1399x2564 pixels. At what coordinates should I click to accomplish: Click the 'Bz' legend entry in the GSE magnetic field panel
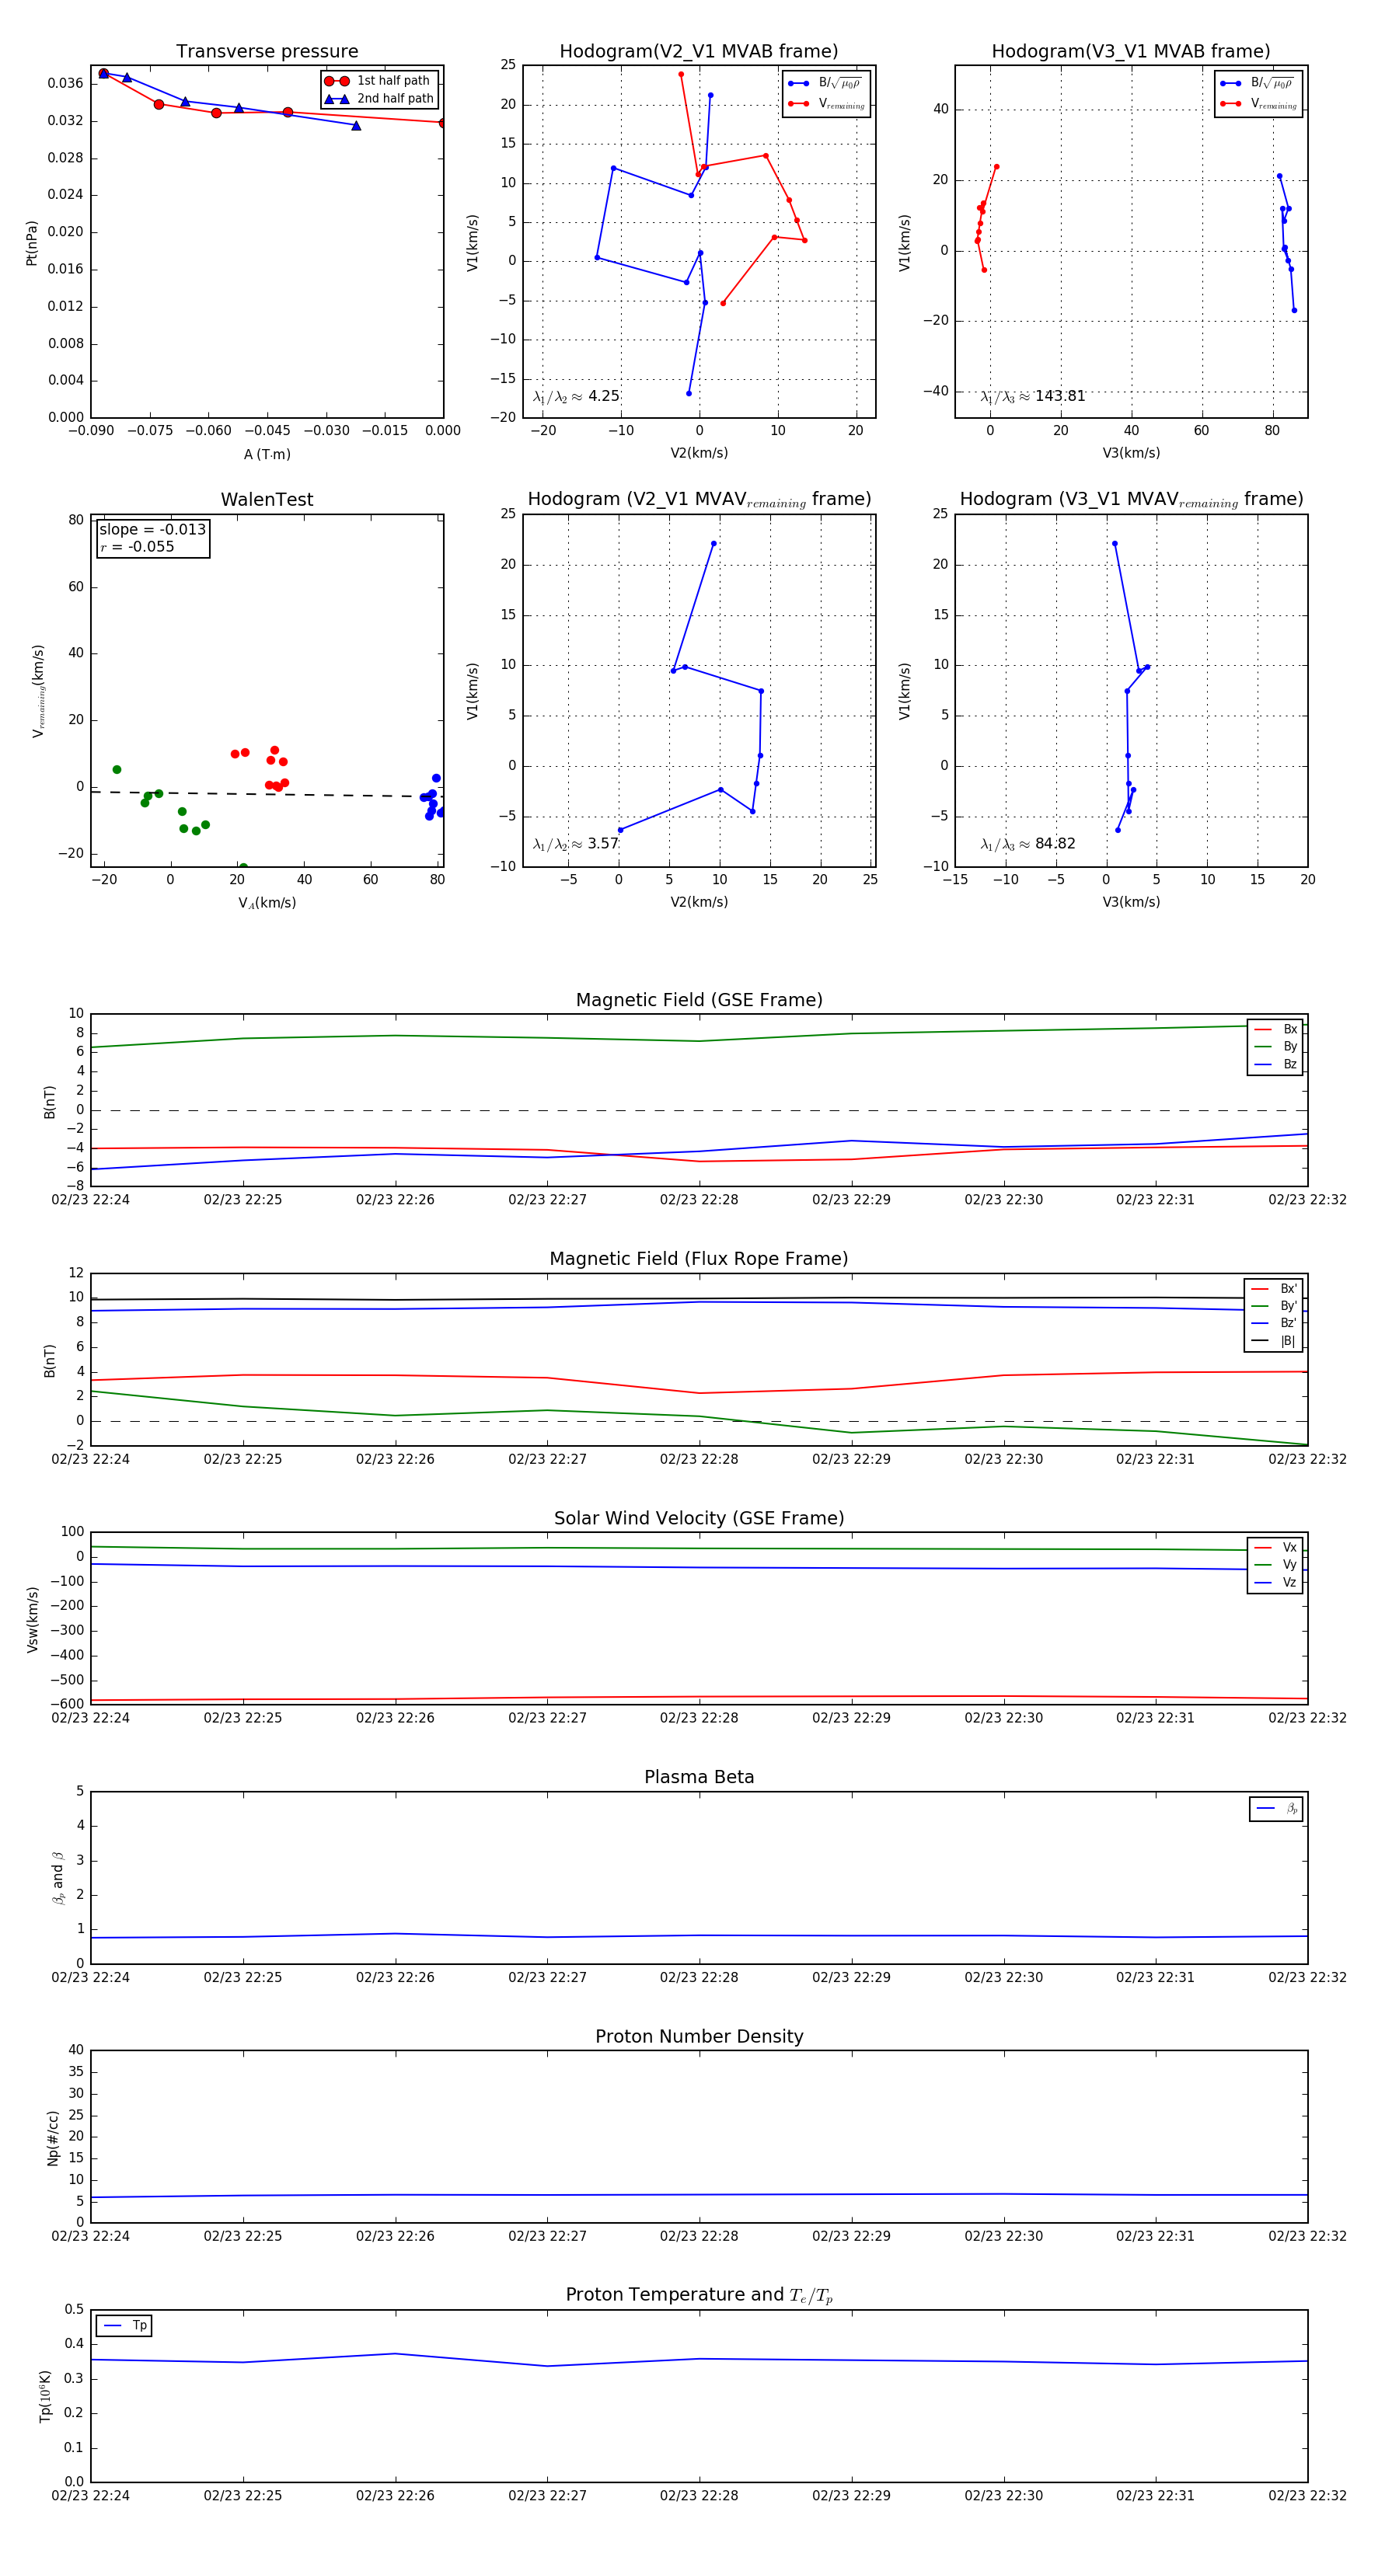point(1275,1064)
